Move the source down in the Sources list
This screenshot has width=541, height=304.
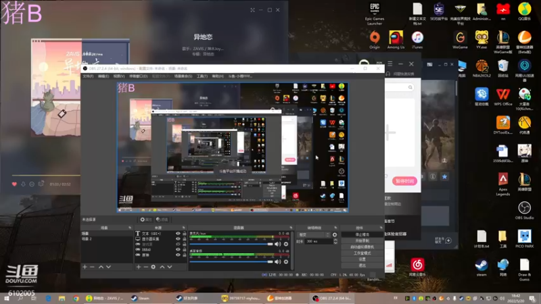170,267
